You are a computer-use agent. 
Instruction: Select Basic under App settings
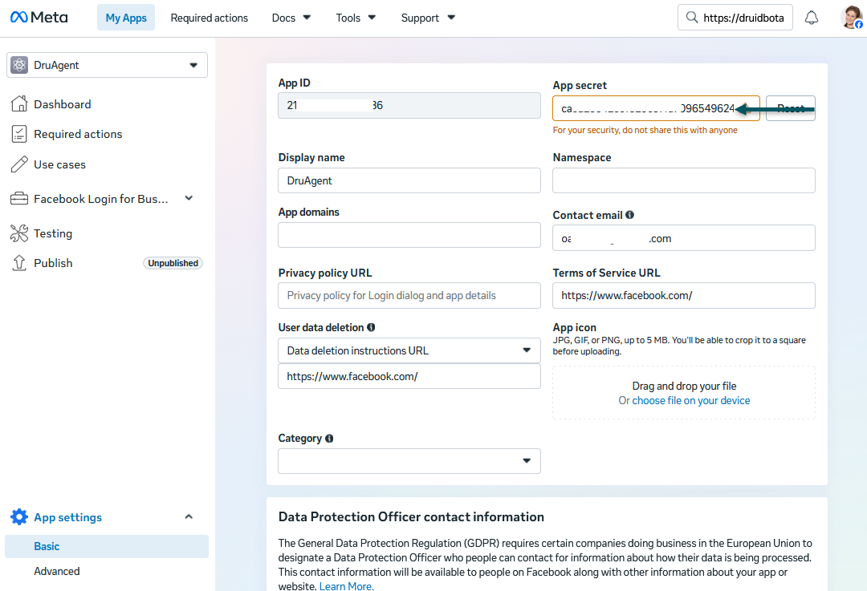(x=107, y=546)
